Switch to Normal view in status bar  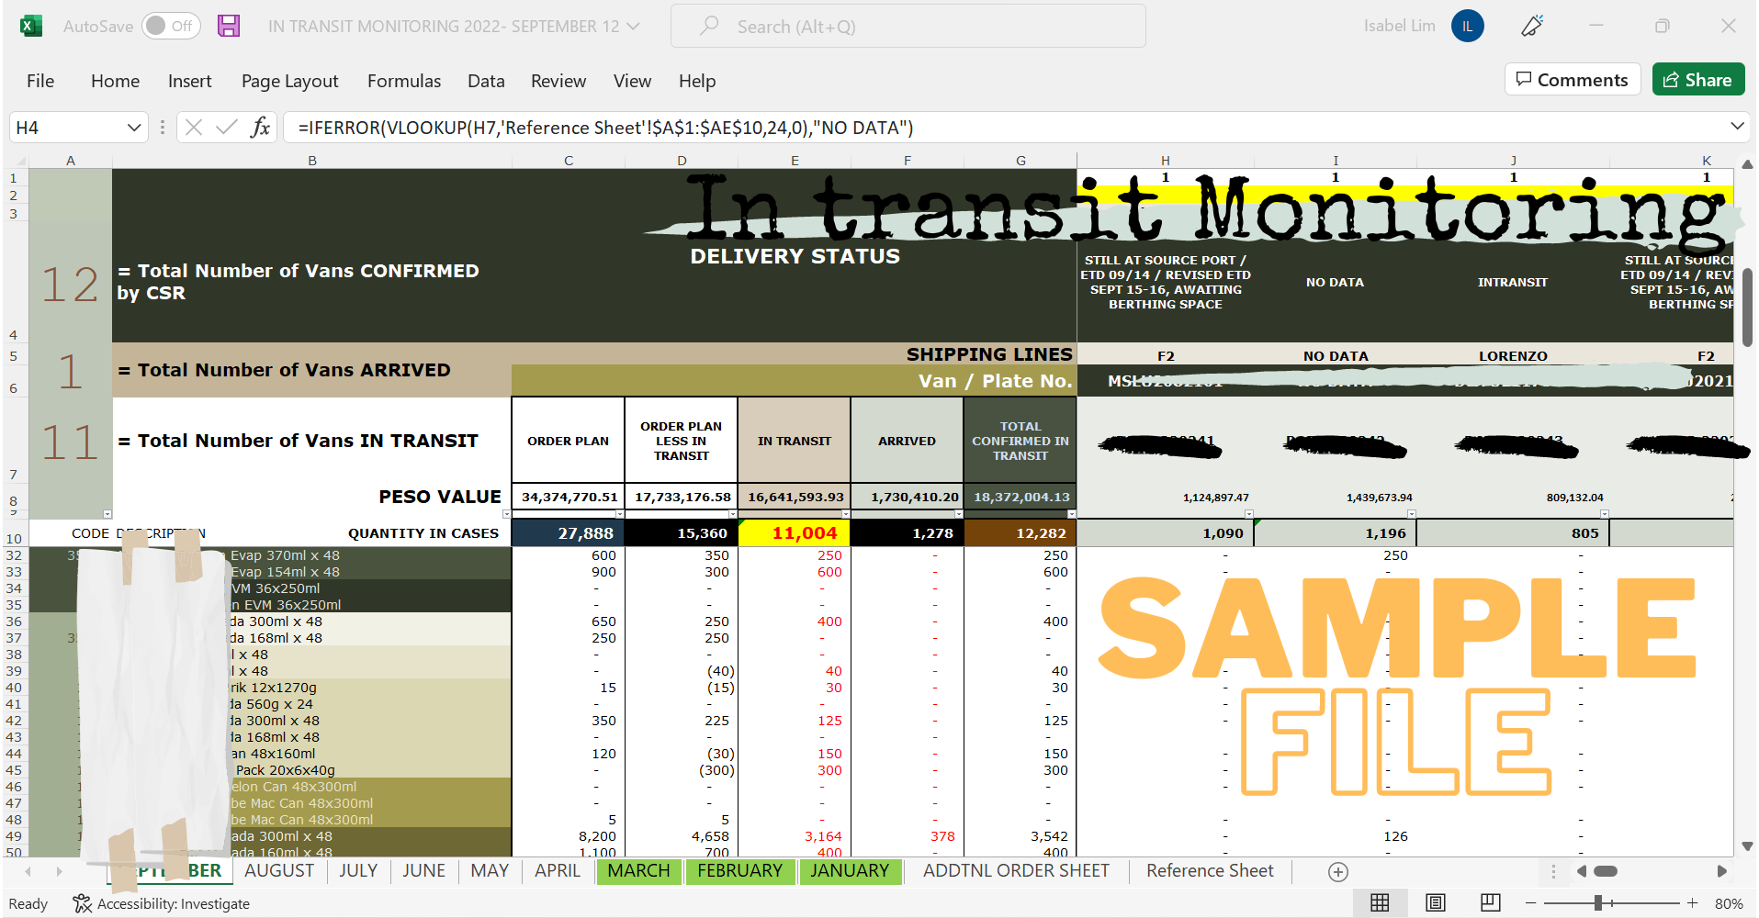click(1380, 903)
